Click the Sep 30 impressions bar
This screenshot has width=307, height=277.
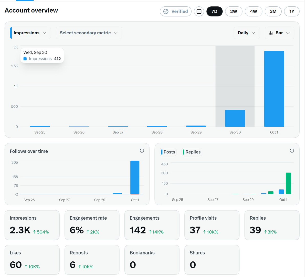235,118
